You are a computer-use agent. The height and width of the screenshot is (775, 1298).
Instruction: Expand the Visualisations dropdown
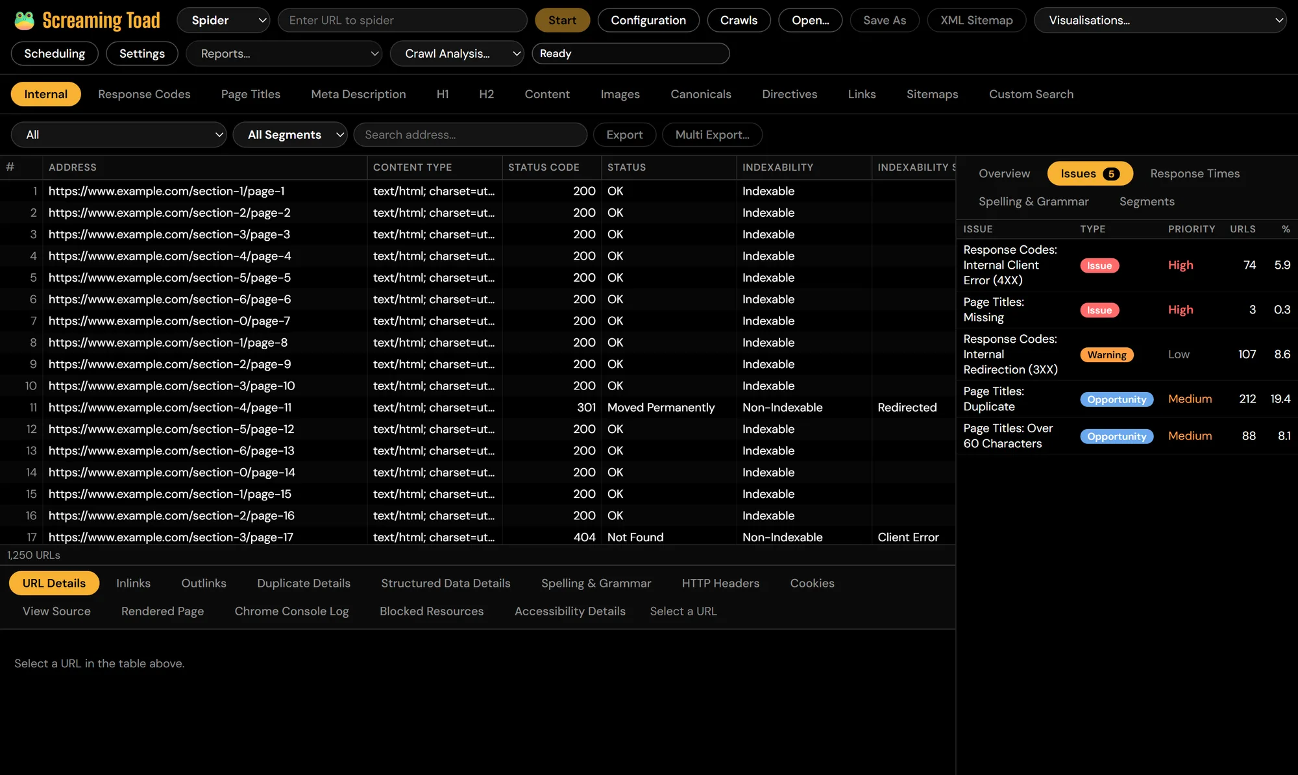1160,20
